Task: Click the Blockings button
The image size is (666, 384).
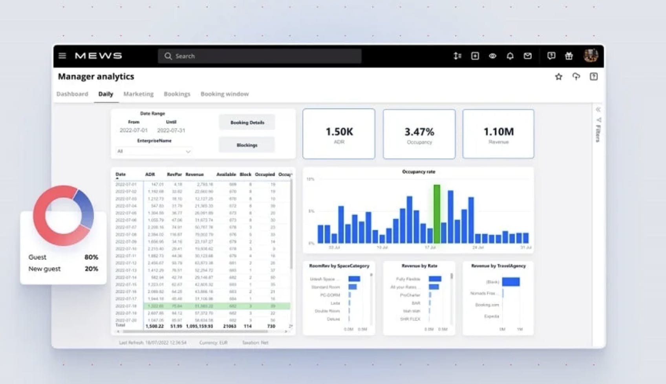Action: click(247, 145)
